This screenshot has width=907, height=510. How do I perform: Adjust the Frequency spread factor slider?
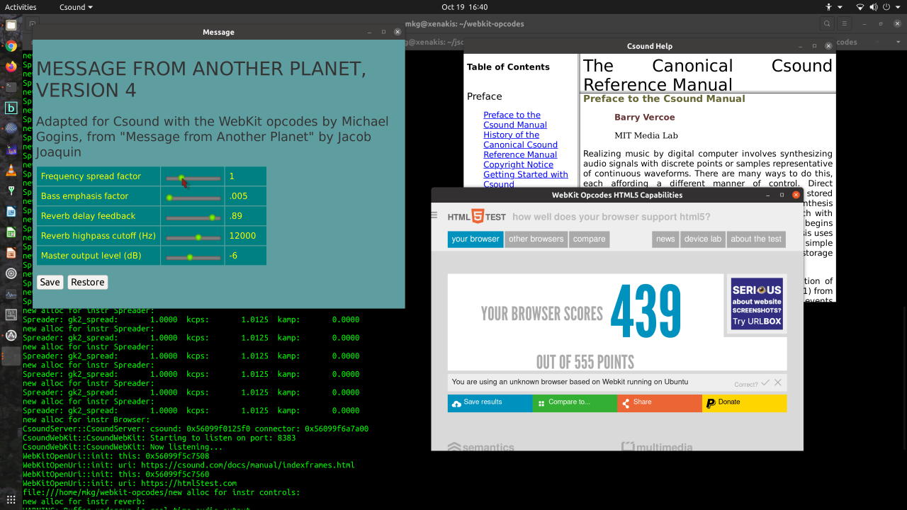(193, 177)
